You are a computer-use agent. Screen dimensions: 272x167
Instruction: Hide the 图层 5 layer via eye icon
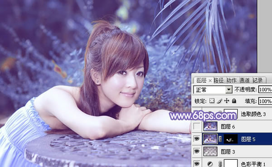click(x=197, y=139)
